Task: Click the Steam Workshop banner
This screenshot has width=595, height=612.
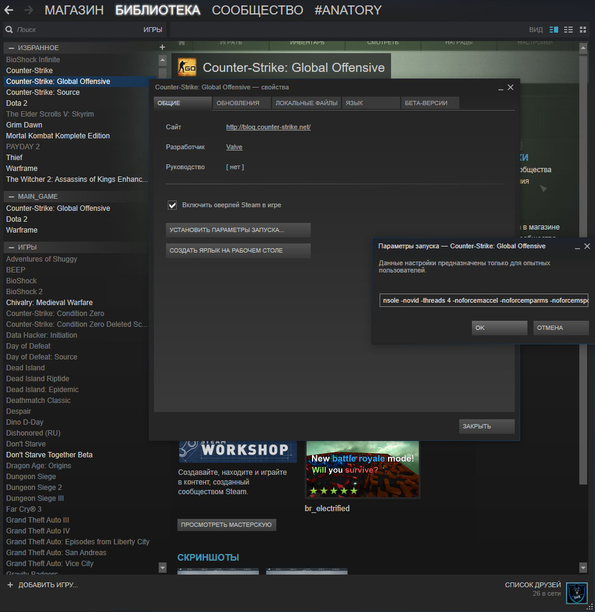Action: pyautogui.click(x=238, y=451)
